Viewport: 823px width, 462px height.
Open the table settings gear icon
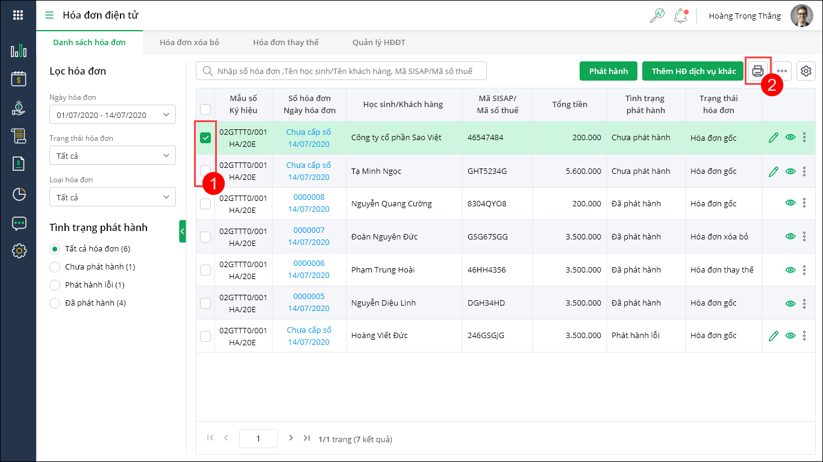coord(806,71)
